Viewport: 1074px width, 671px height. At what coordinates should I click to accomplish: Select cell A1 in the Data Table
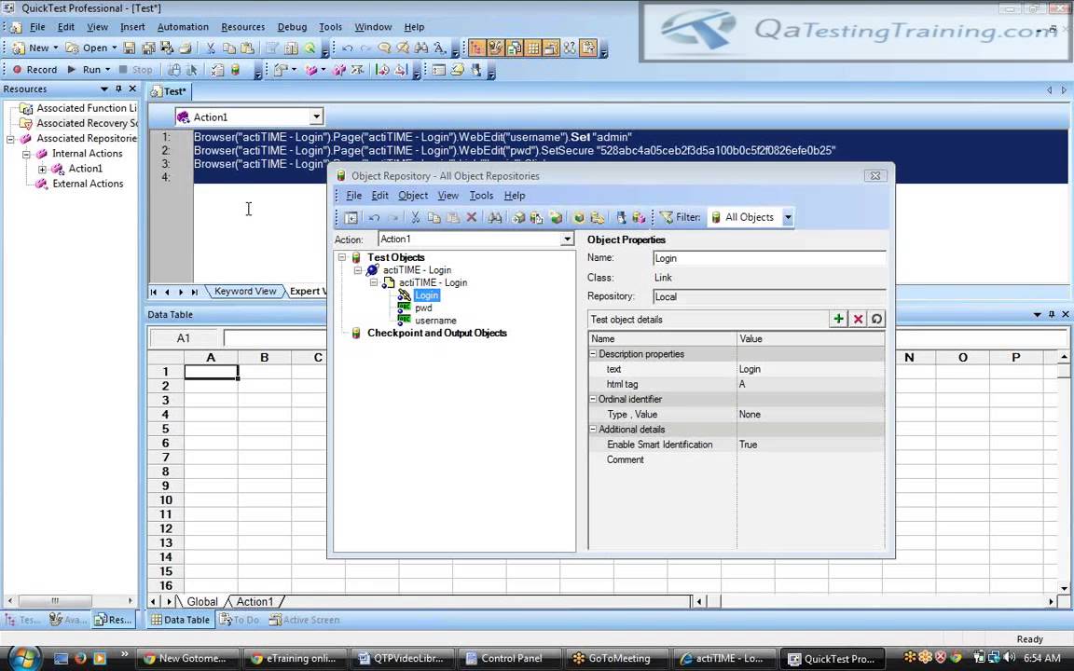tap(211, 372)
